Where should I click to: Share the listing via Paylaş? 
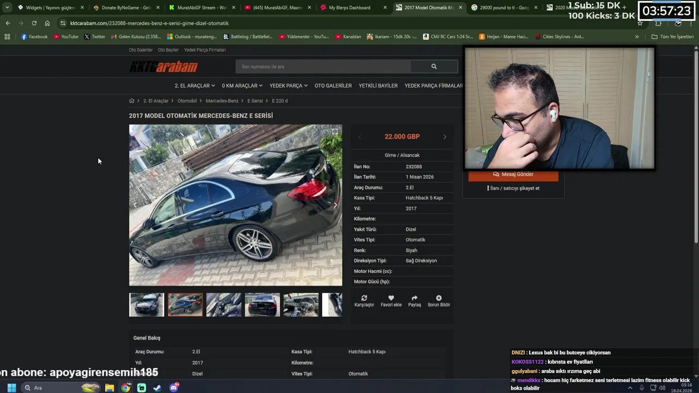[x=414, y=301]
